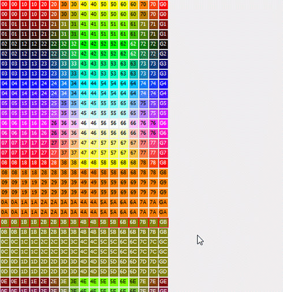This screenshot has width=283, height=292.
Task: Click the hot pink G7 swatch directly below G6
Action: (163, 143)
